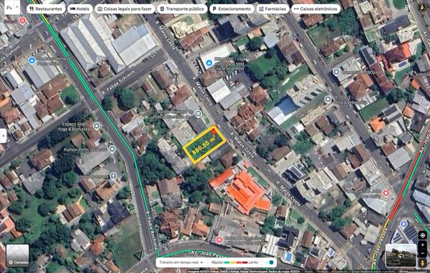The image size is (430, 273).
Task: Expand the search box dropdown arrow
Action: pos(17,7)
